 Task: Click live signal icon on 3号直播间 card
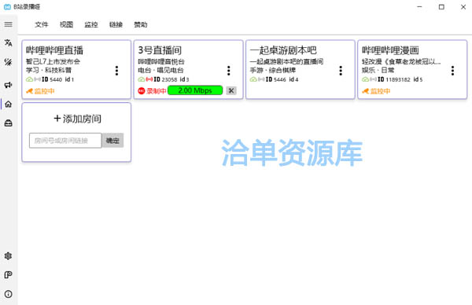pyautogui.click(x=149, y=79)
